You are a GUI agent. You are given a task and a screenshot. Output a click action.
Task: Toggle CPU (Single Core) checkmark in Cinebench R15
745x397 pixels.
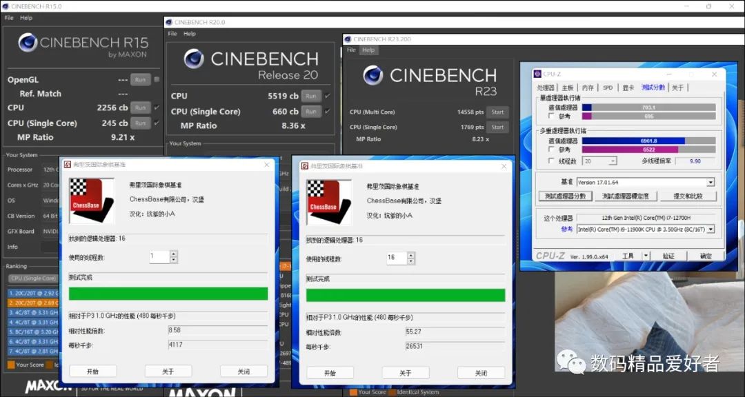[157, 123]
